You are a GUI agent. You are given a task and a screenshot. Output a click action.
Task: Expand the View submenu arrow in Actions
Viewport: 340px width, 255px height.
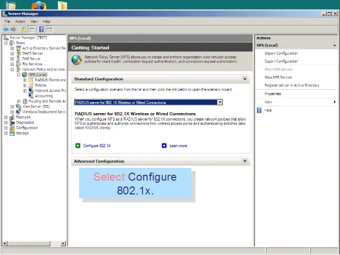point(335,102)
